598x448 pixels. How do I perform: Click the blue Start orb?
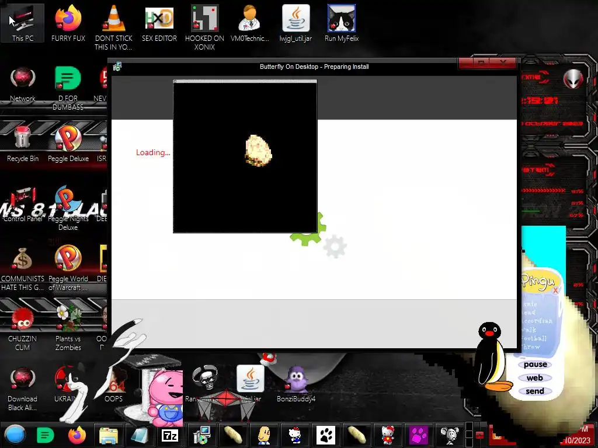[15, 435]
